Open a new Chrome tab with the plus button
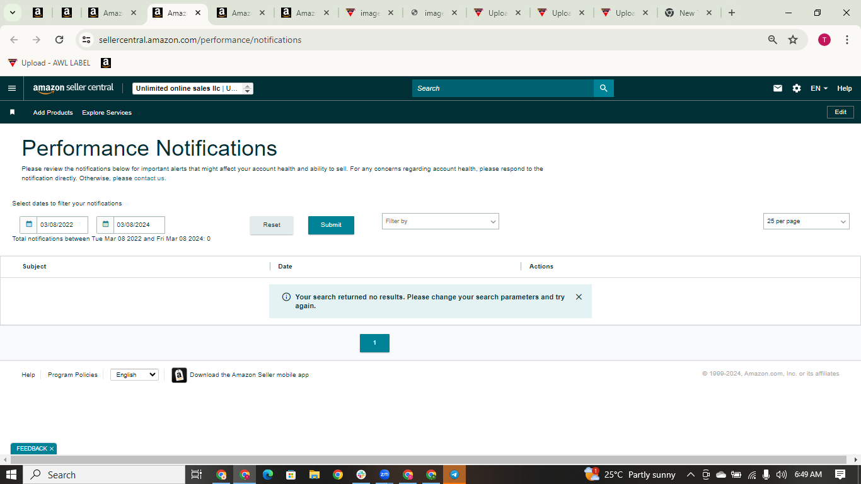 (731, 13)
